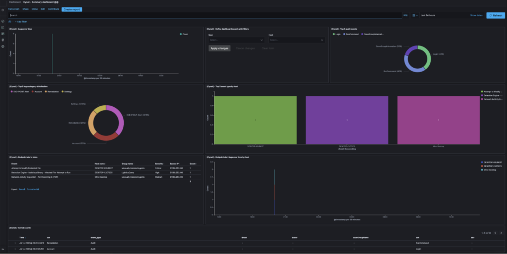This screenshot has height=254, width=507.
Task: Open saved filters menu icon beside Add filter
Action: [10, 22]
